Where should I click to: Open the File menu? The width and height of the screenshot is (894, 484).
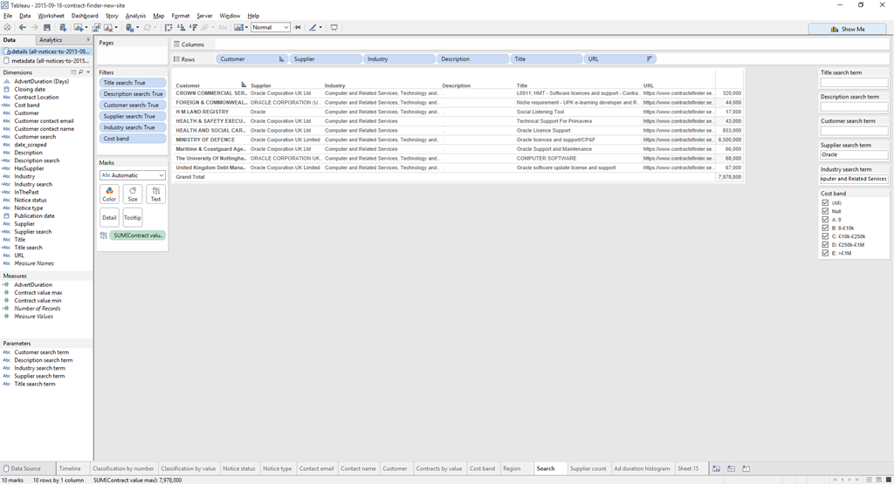point(7,16)
